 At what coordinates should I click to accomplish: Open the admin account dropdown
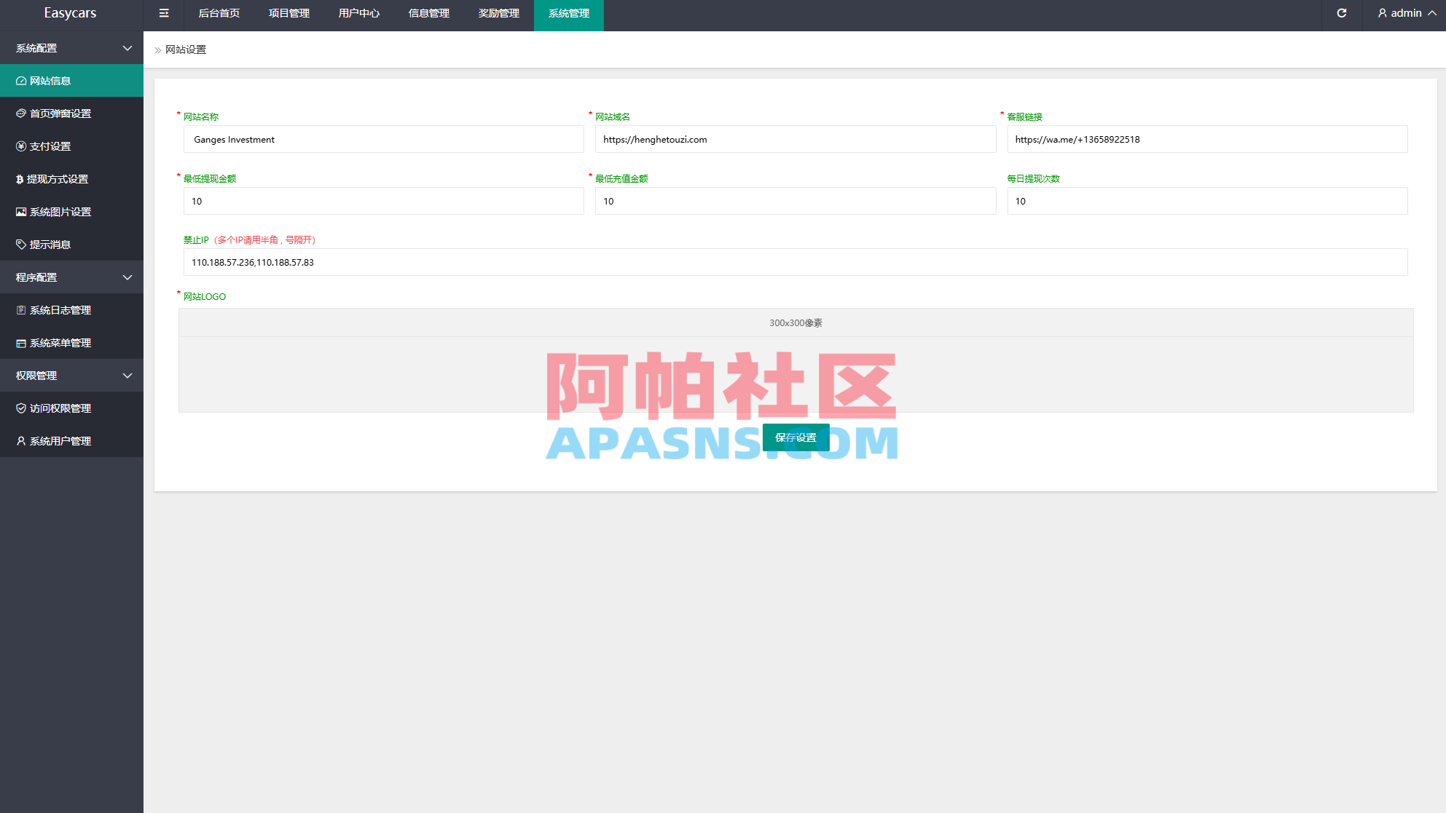click(x=1405, y=13)
